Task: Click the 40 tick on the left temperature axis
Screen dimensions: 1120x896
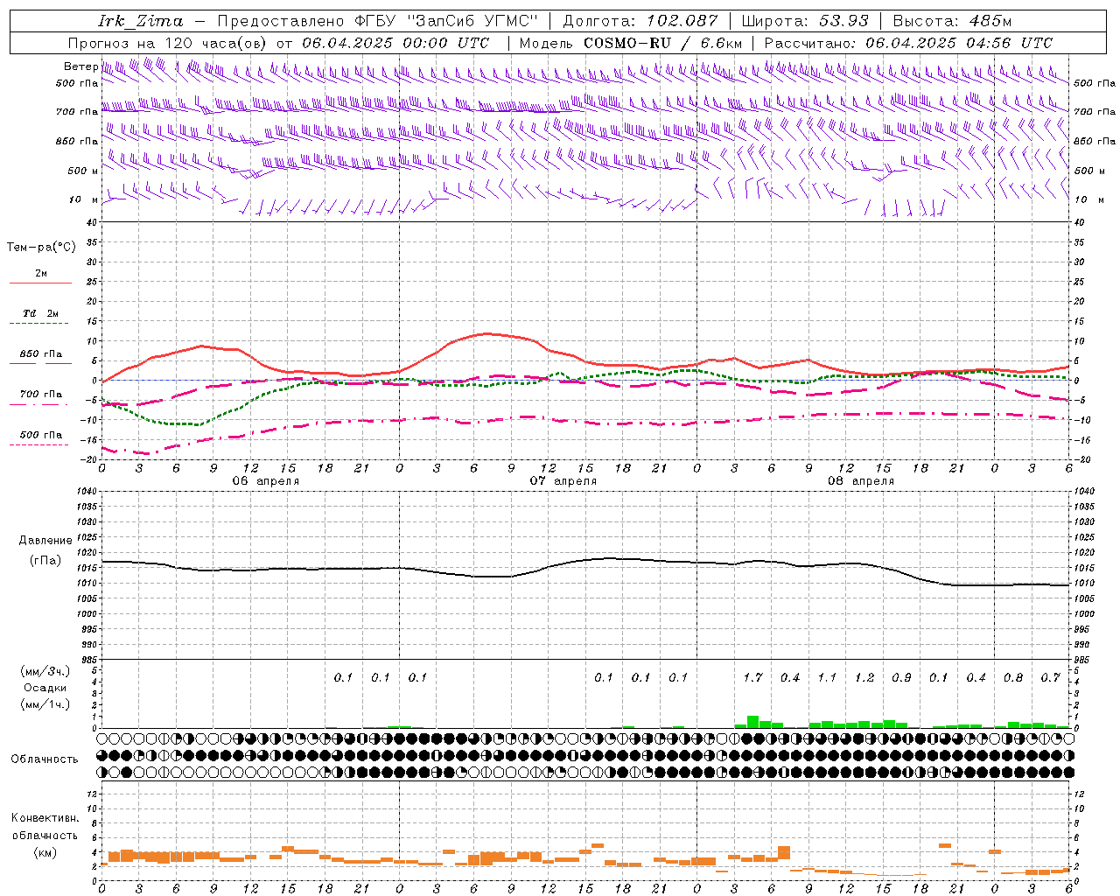Action: point(90,222)
